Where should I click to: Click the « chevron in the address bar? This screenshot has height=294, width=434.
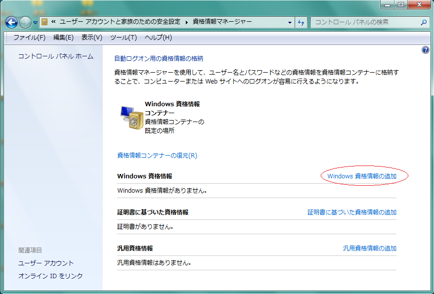point(53,22)
